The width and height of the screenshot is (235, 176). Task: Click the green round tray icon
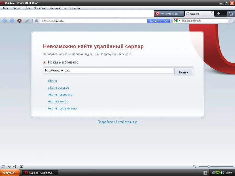pos(218,173)
